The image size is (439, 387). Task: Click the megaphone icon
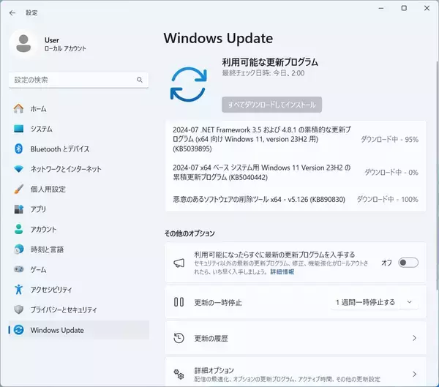click(179, 263)
